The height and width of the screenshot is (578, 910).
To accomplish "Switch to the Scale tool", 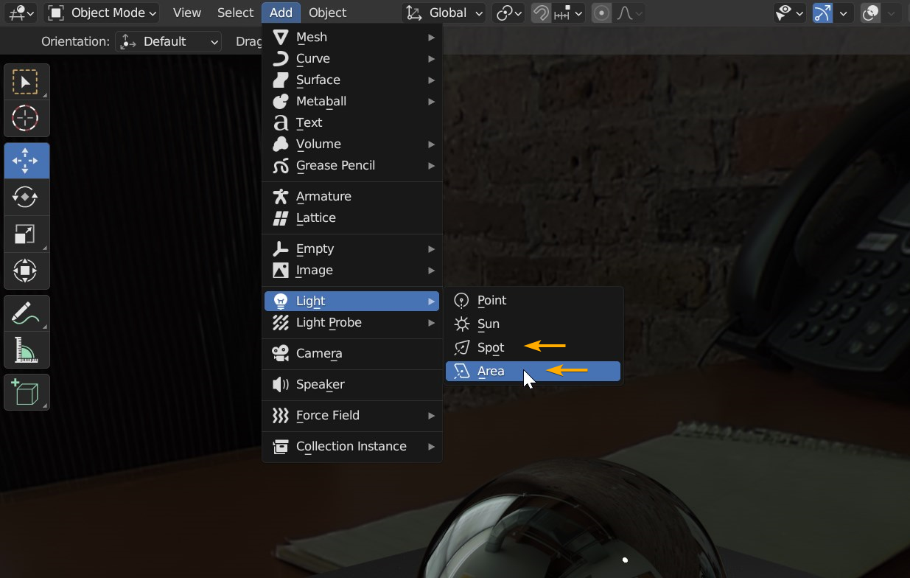I will pyautogui.click(x=26, y=234).
